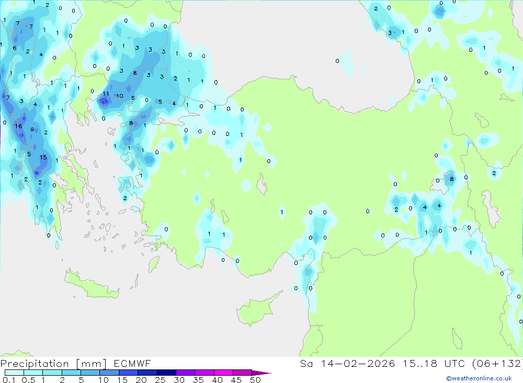
Task: Click the 2–5 mm legend color swatch
Action: [71, 373]
